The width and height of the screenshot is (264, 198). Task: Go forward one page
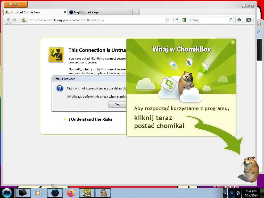(x=15, y=20)
